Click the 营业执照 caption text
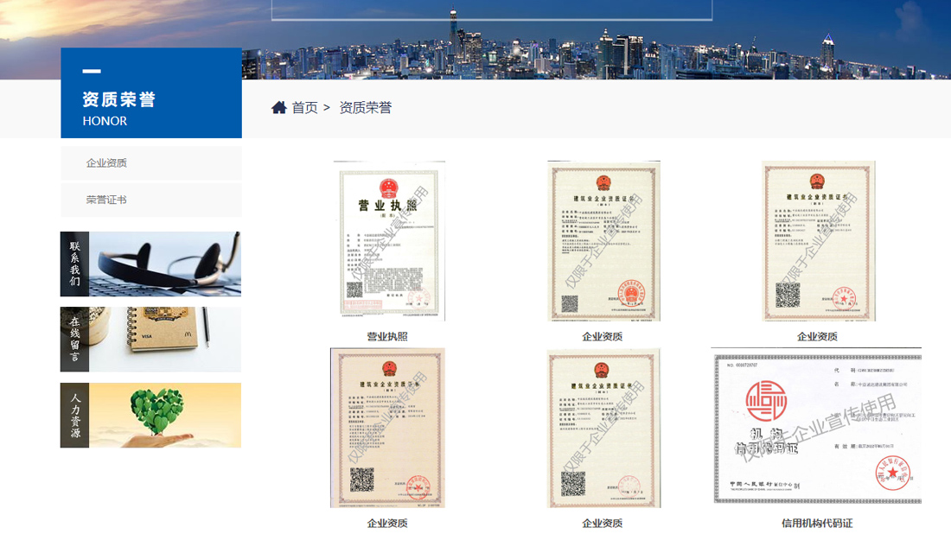Image resolution: width=951 pixels, height=534 pixels. [387, 336]
